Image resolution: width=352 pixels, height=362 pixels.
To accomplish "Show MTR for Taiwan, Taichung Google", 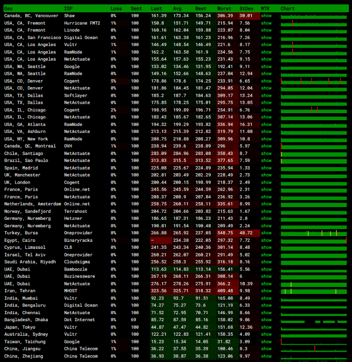I will click(266, 342).
